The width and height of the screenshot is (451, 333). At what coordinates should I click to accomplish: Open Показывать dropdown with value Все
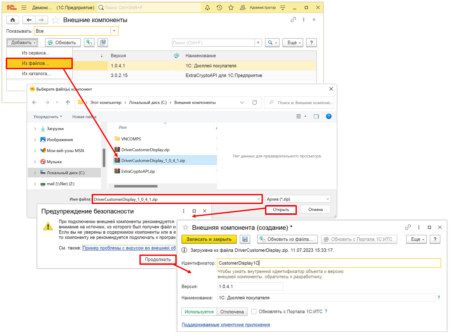click(114, 31)
